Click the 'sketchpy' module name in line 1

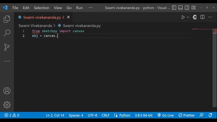[50, 31]
